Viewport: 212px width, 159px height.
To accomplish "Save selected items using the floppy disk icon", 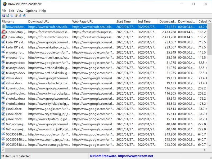I will tap(4, 16).
